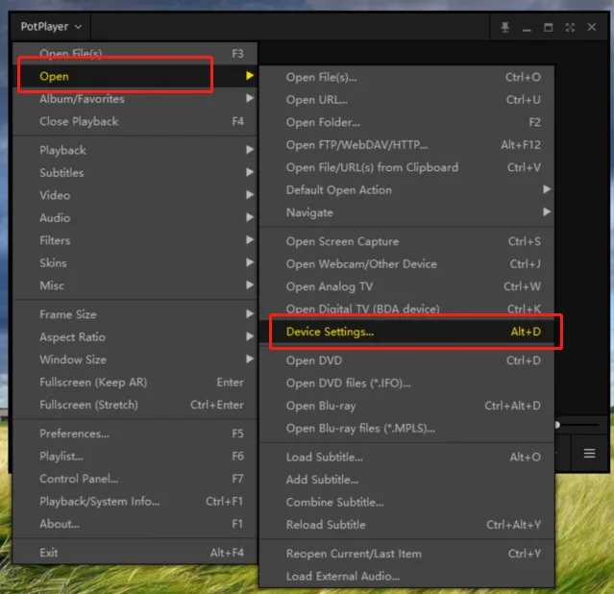
Task: Select Open Webcam/Other Device
Action: pos(406,264)
